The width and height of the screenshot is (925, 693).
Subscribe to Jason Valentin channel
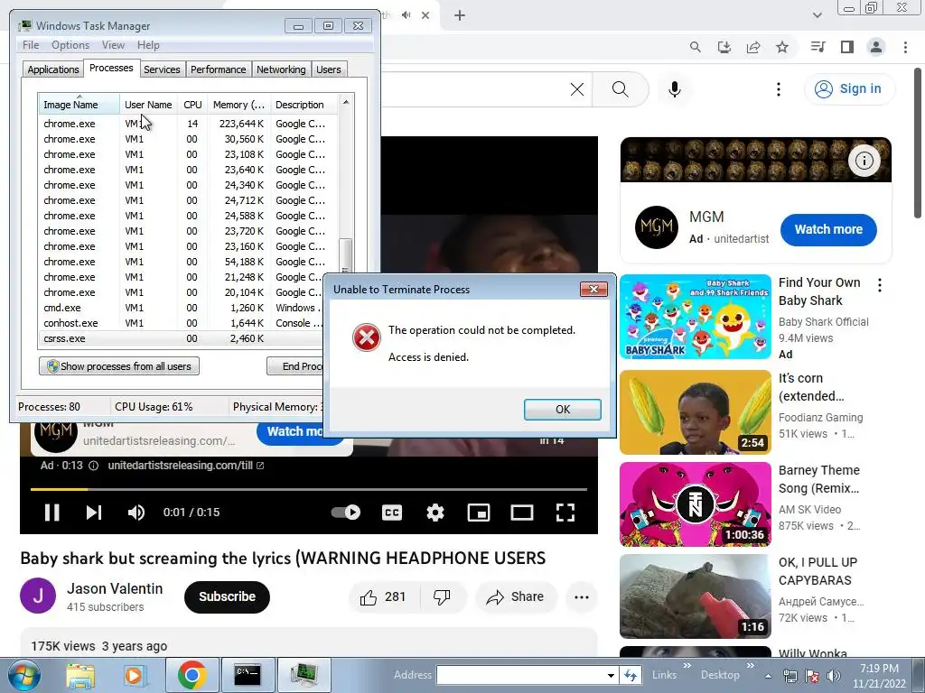click(227, 597)
